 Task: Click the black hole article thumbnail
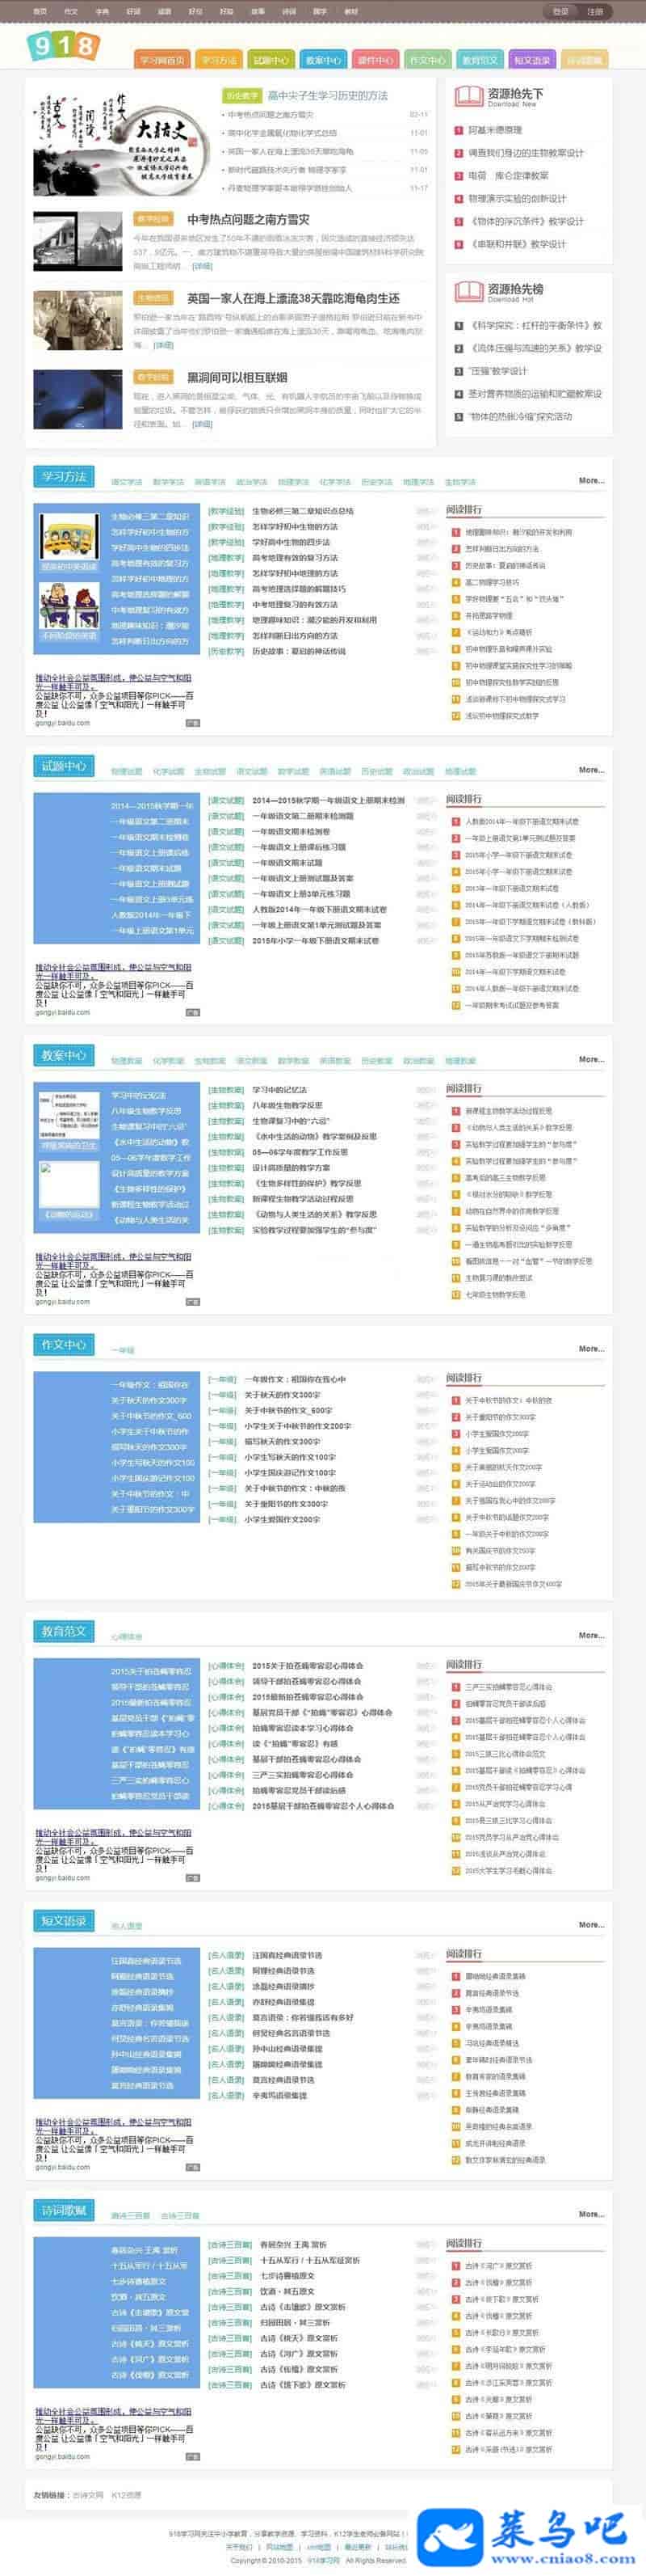pyautogui.click(x=78, y=399)
